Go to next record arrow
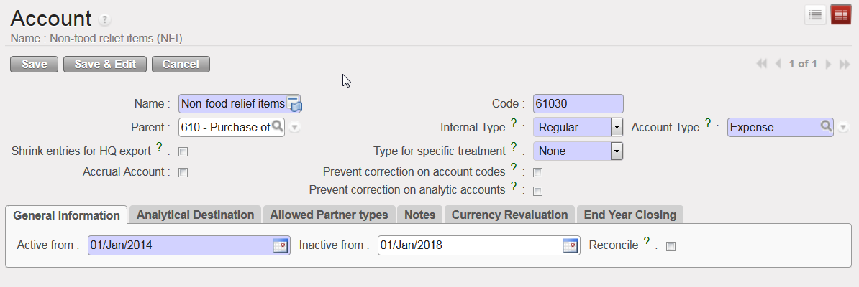Screen dimensions: 859x287 click(x=829, y=64)
